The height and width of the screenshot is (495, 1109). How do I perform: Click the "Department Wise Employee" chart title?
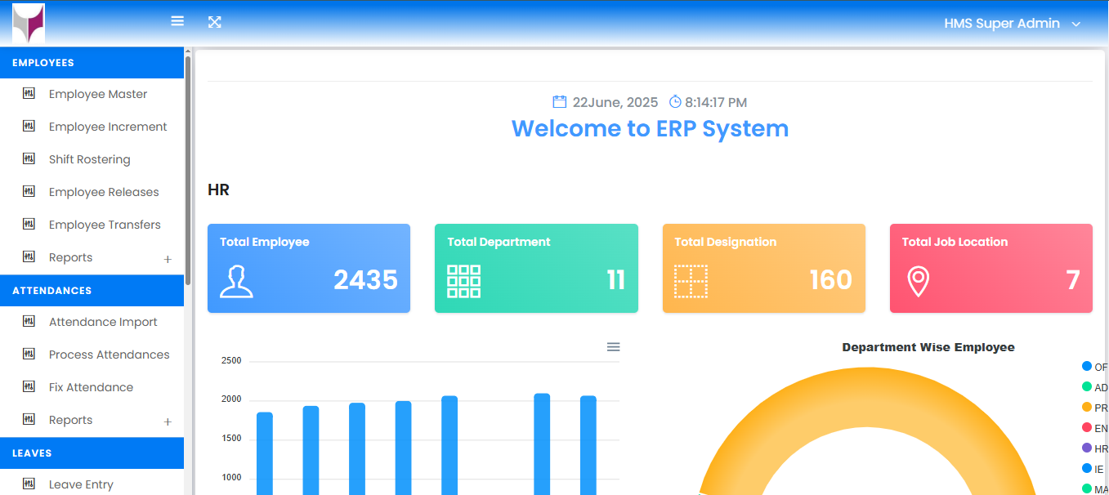pos(928,347)
